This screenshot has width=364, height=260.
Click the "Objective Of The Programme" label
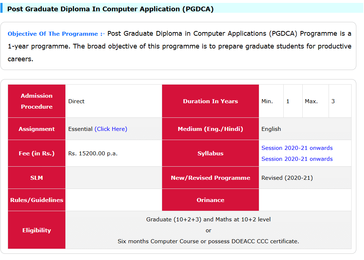point(56,34)
